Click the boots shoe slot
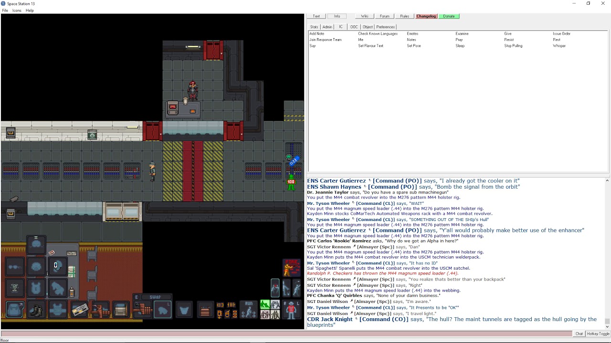 (36, 310)
